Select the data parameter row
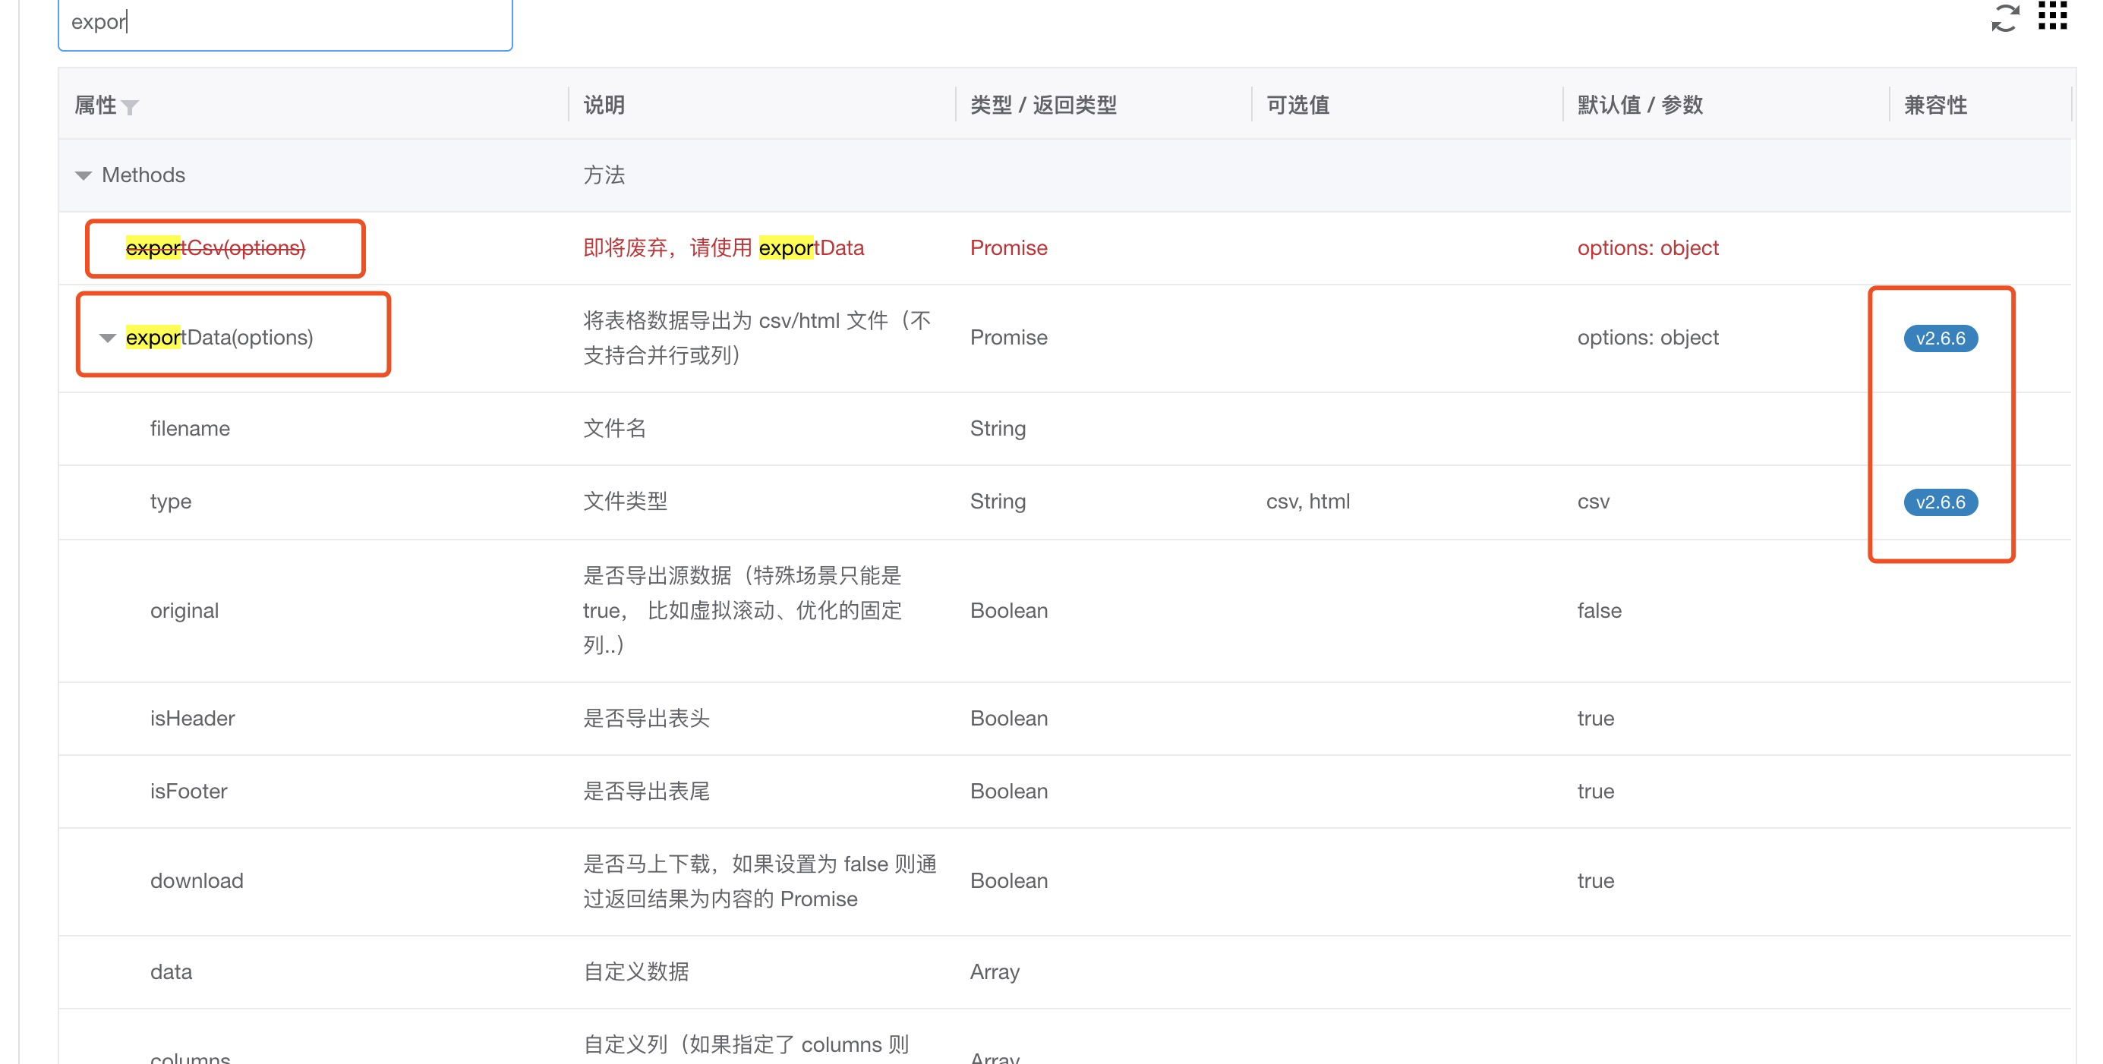The width and height of the screenshot is (2103, 1064). [x=171, y=971]
